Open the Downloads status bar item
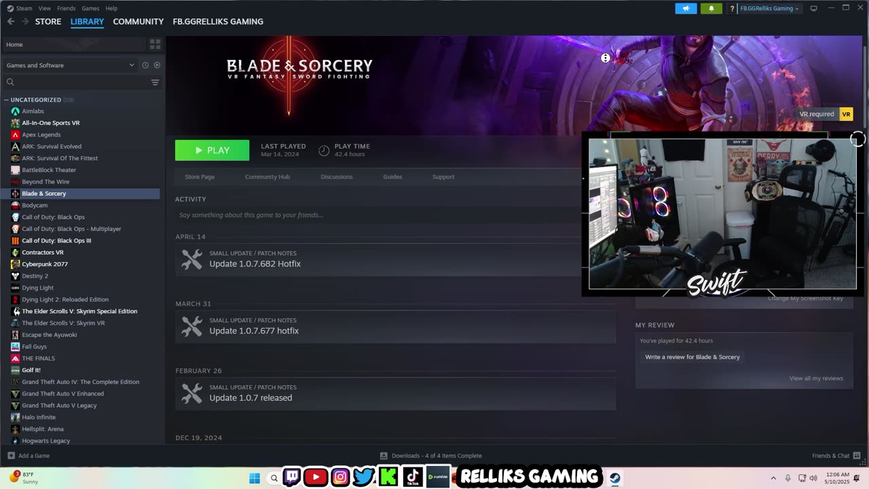The width and height of the screenshot is (869, 489). point(431,456)
